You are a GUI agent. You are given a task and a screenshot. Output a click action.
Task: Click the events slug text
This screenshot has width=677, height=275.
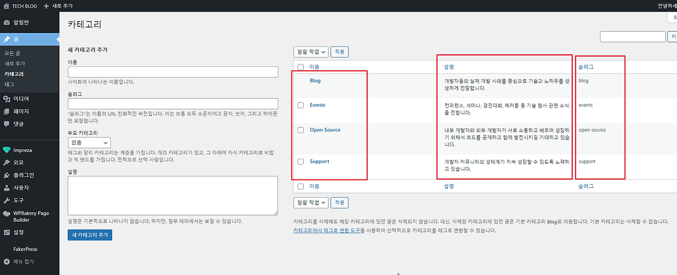pos(585,105)
